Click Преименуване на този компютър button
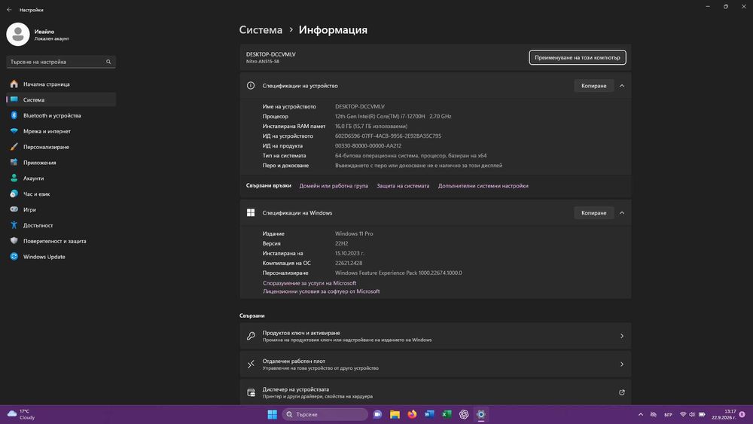753x424 pixels. point(578,57)
